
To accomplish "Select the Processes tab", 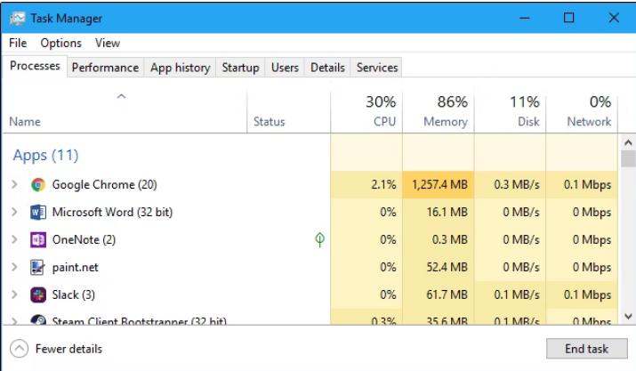I will pos(35,66).
